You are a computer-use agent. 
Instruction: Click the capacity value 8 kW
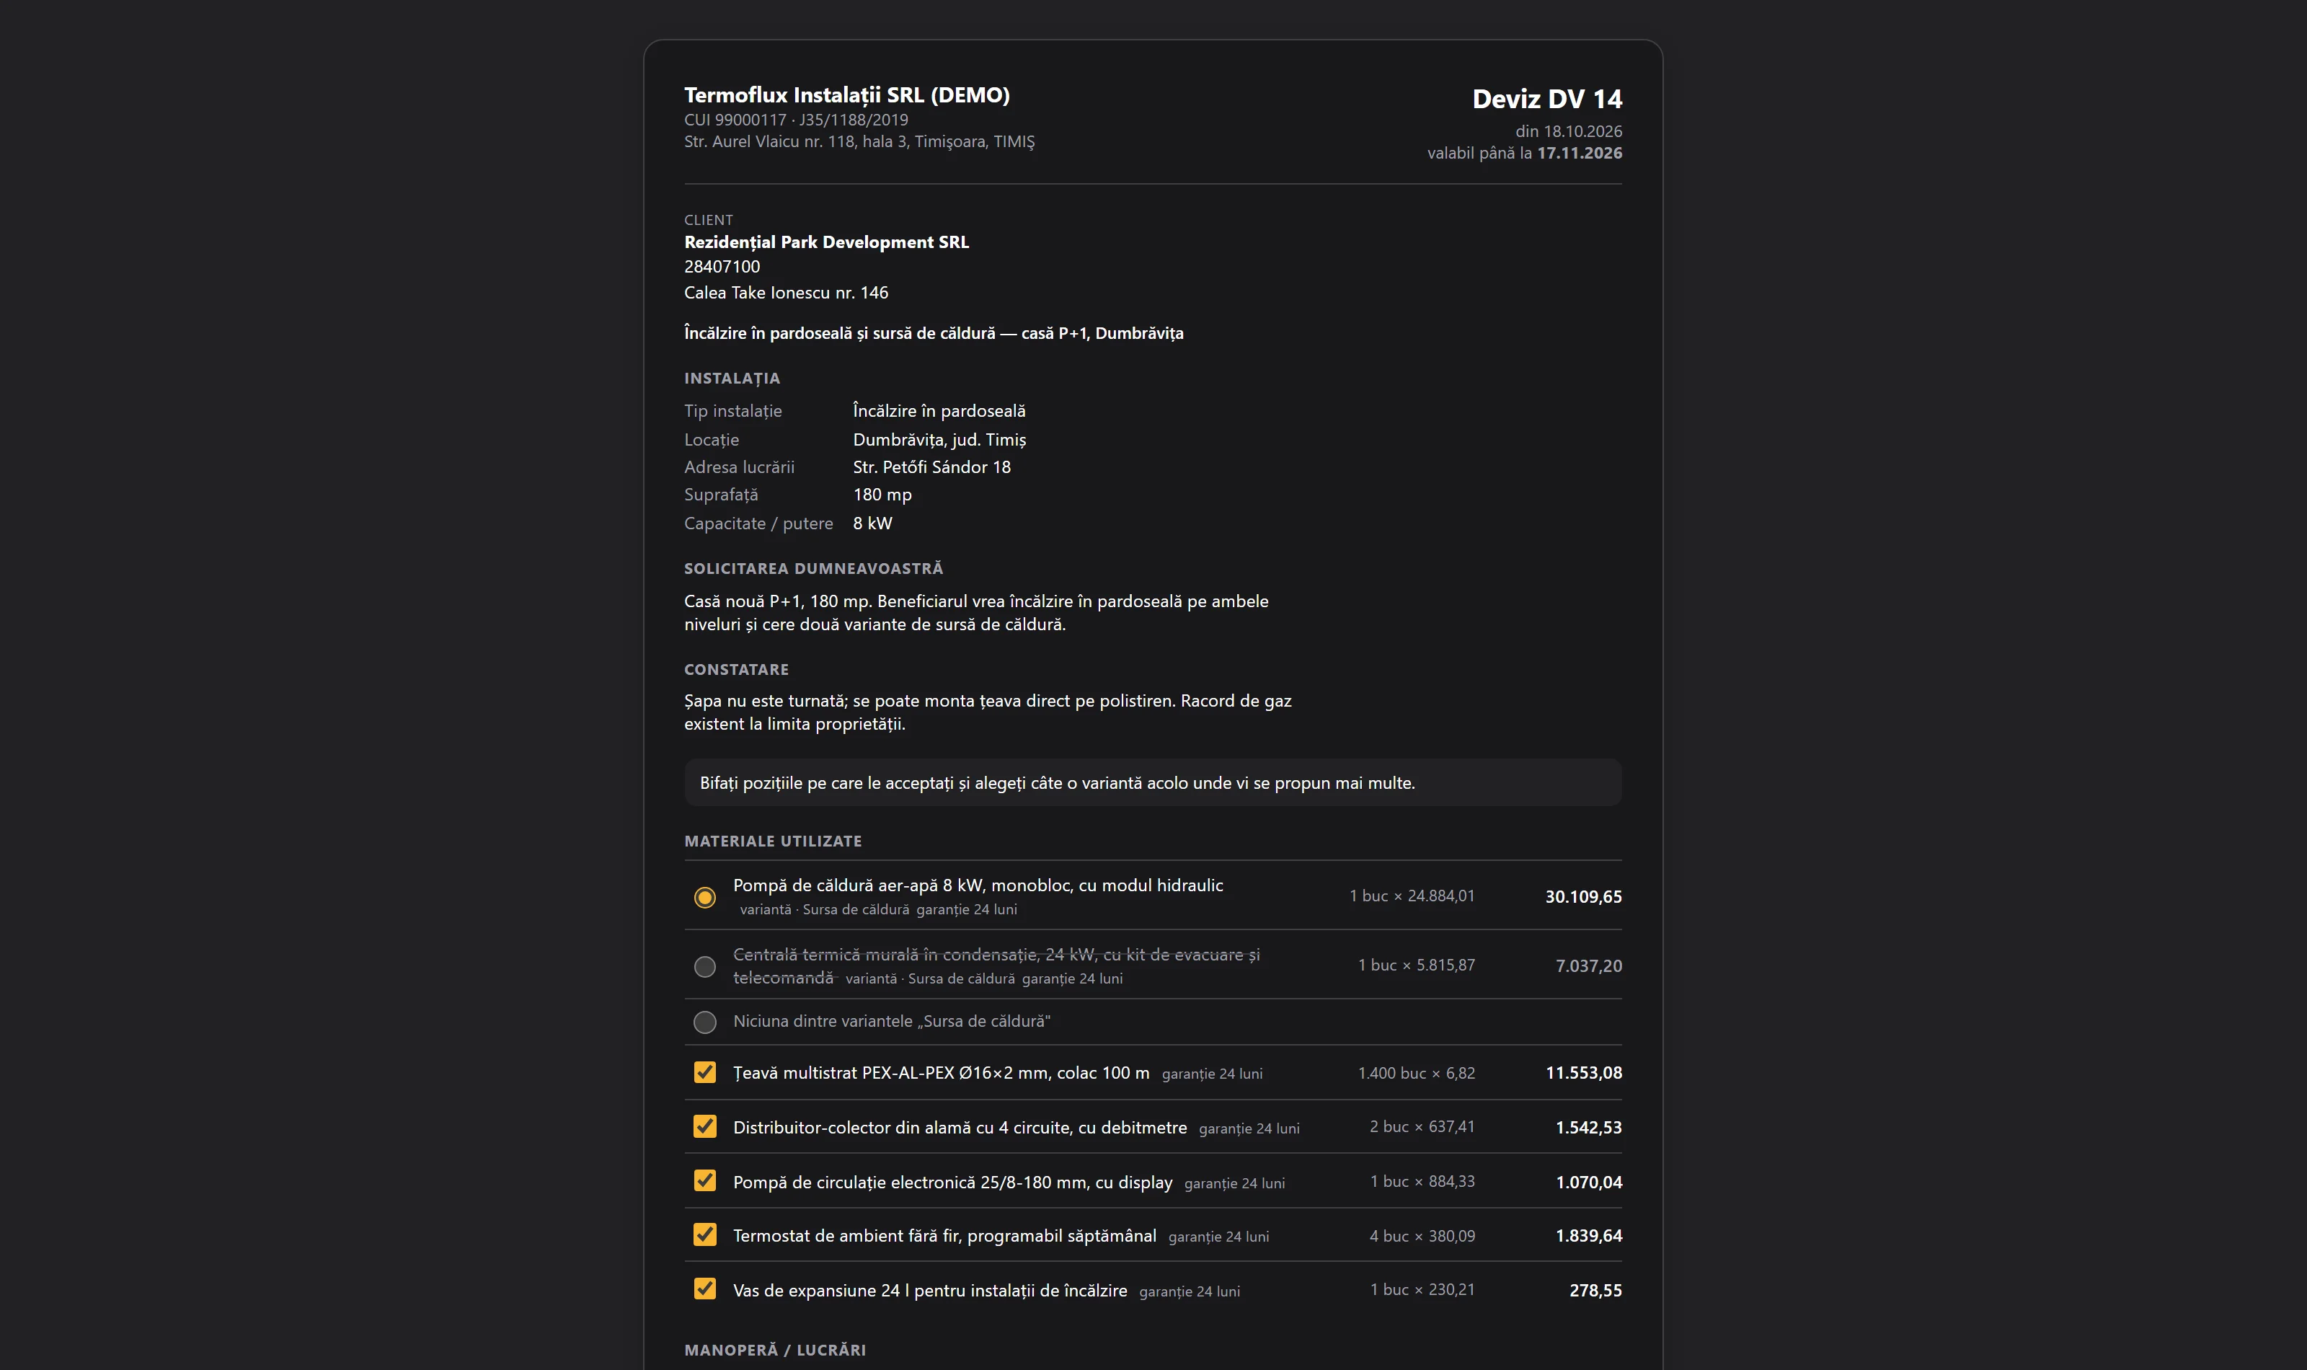[872, 523]
